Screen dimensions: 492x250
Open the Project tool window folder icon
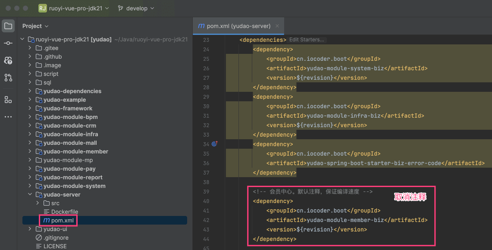click(x=8, y=26)
